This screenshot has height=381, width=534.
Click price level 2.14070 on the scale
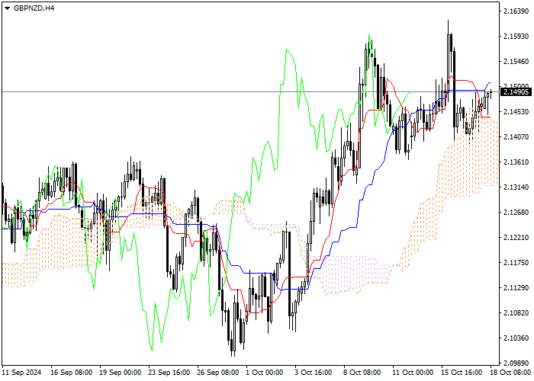click(516, 137)
